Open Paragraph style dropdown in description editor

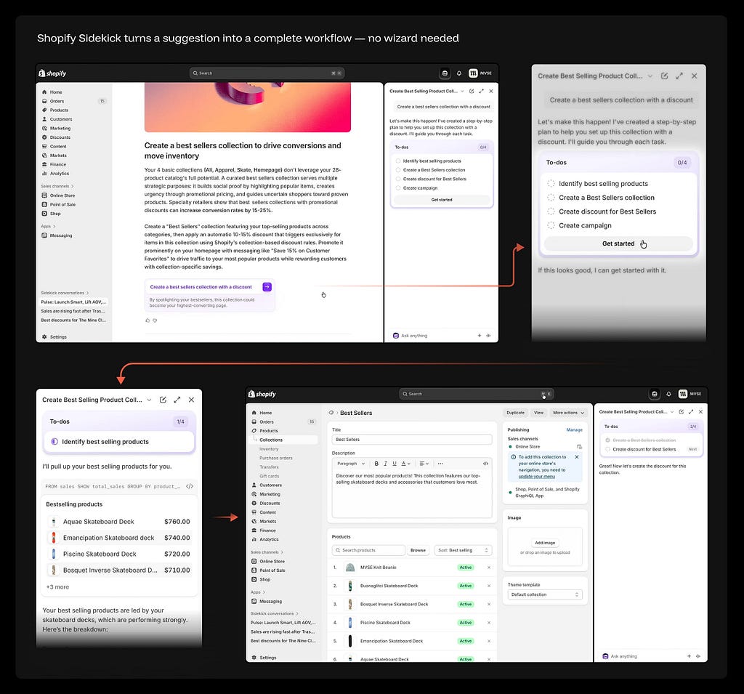tap(351, 464)
